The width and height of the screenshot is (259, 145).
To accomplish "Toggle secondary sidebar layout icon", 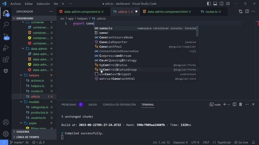I will tap(221, 4).
